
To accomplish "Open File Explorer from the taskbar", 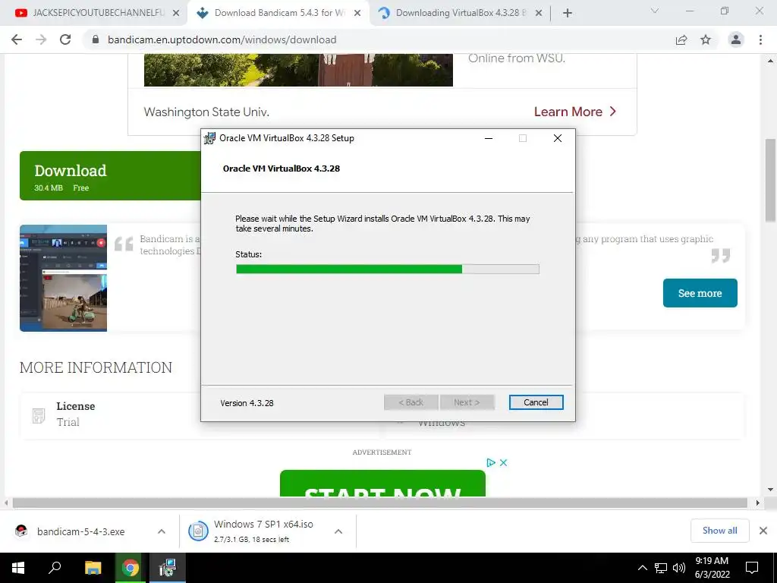I will coord(93,568).
